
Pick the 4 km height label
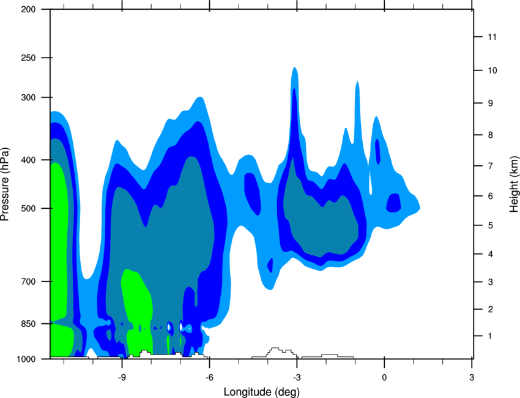point(490,254)
